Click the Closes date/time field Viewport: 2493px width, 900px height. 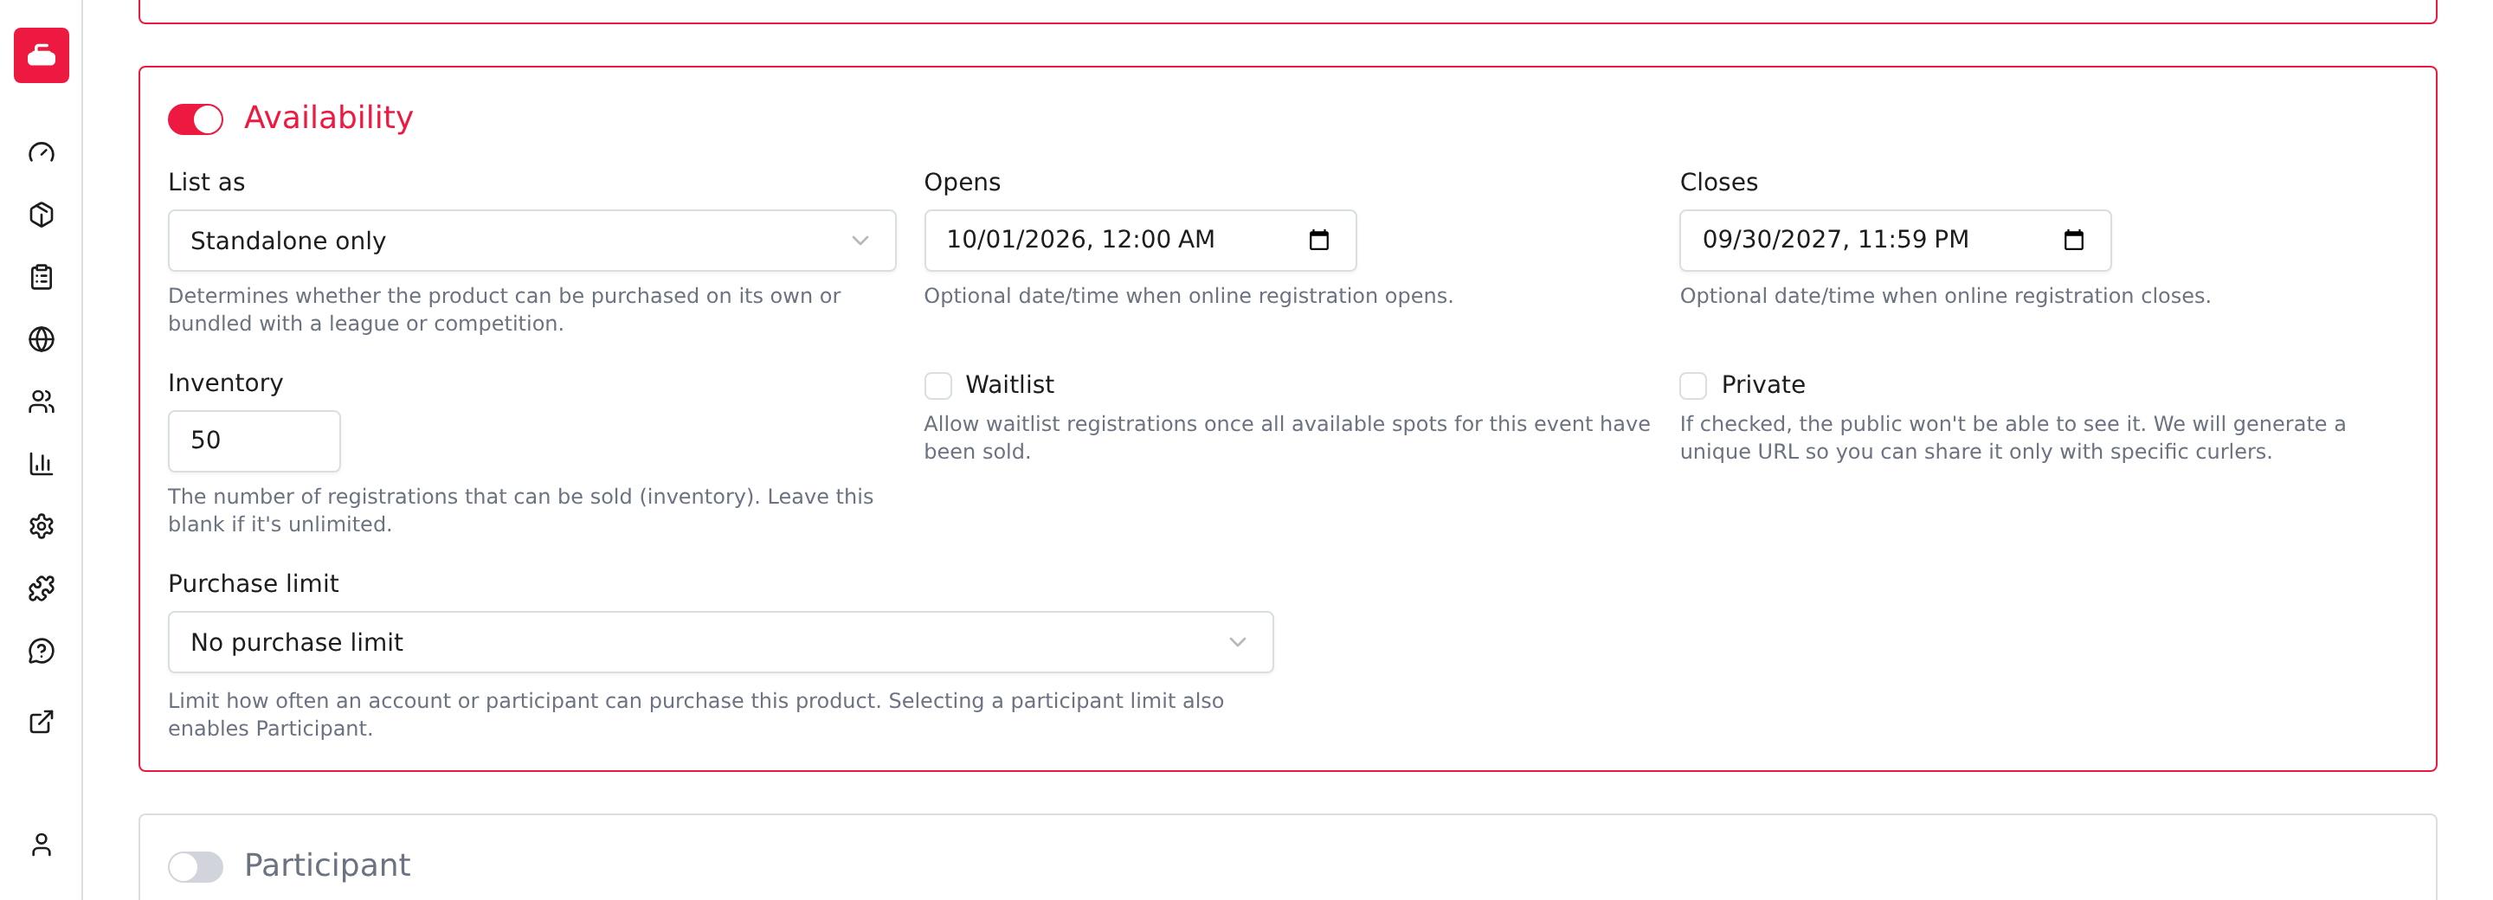[x=1895, y=240]
